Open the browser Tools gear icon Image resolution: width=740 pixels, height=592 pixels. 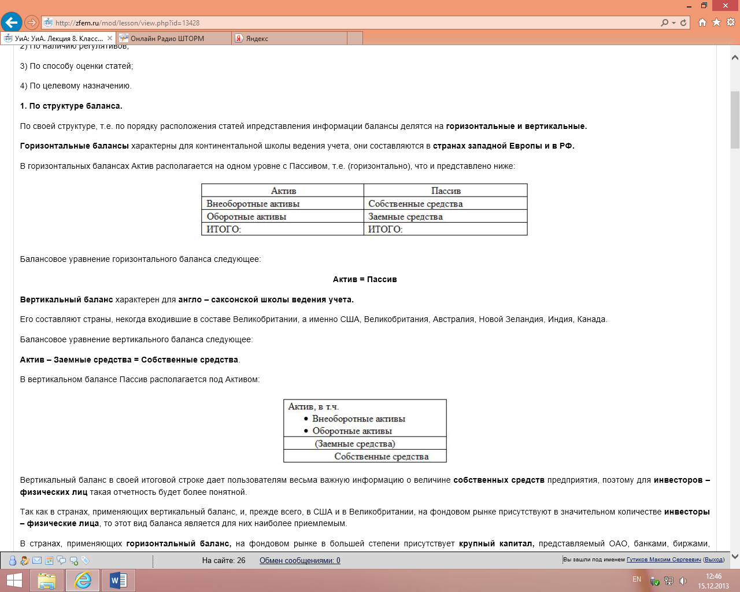coord(731,22)
